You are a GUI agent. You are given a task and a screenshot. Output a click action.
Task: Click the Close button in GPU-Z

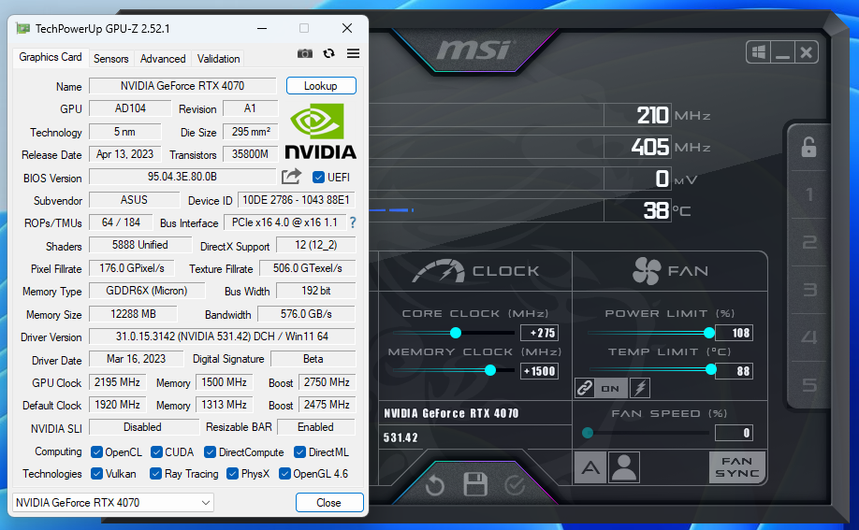pyautogui.click(x=329, y=503)
